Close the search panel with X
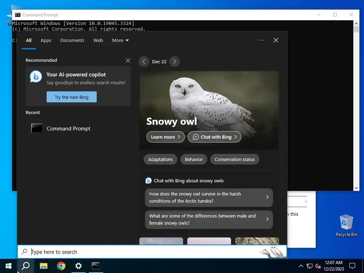Image resolution: width=364 pixels, height=273 pixels. 276,40
